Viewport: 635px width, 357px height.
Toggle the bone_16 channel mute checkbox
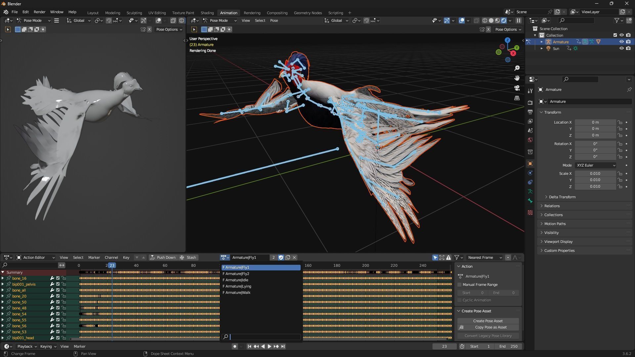click(x=58, y=278)
